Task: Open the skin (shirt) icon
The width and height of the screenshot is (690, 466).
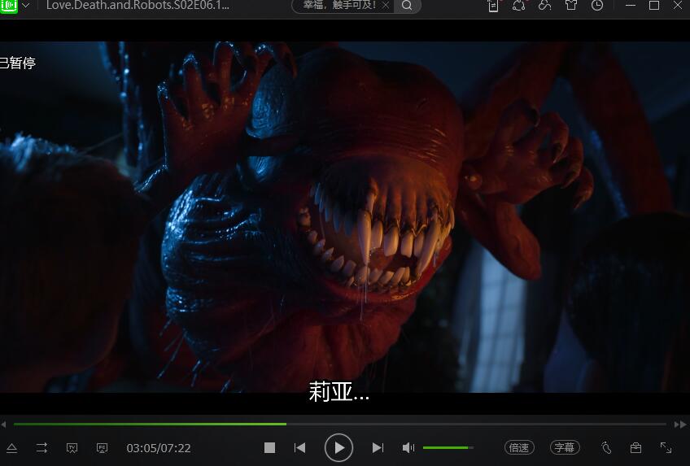Action: (571, 6)
